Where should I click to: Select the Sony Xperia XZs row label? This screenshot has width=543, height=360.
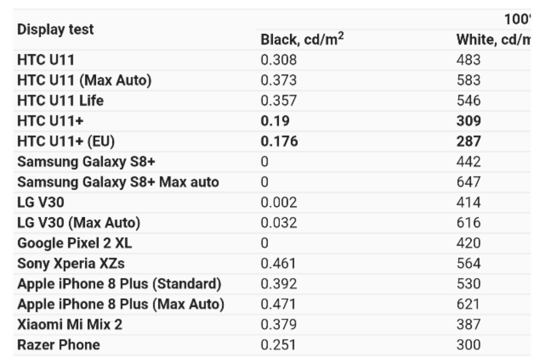click(71, 264)
